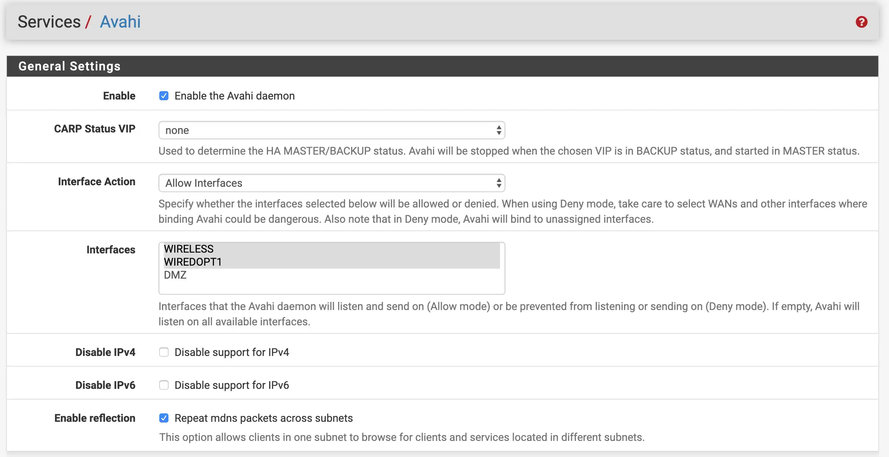Select WIREDOPT1 in the Interfaces list
Screen dimensions: 889x457
tap(332, 262)
